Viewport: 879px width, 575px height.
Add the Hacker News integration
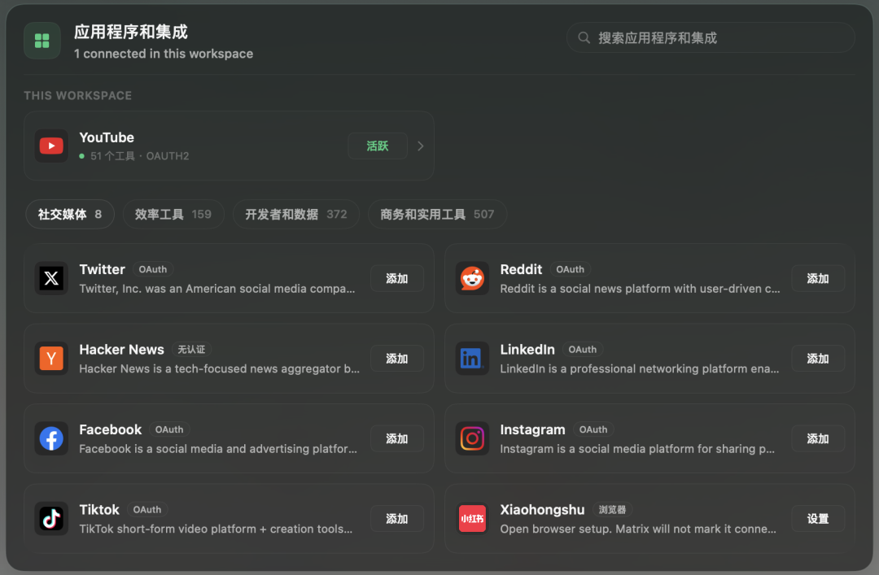coord(397,359)
